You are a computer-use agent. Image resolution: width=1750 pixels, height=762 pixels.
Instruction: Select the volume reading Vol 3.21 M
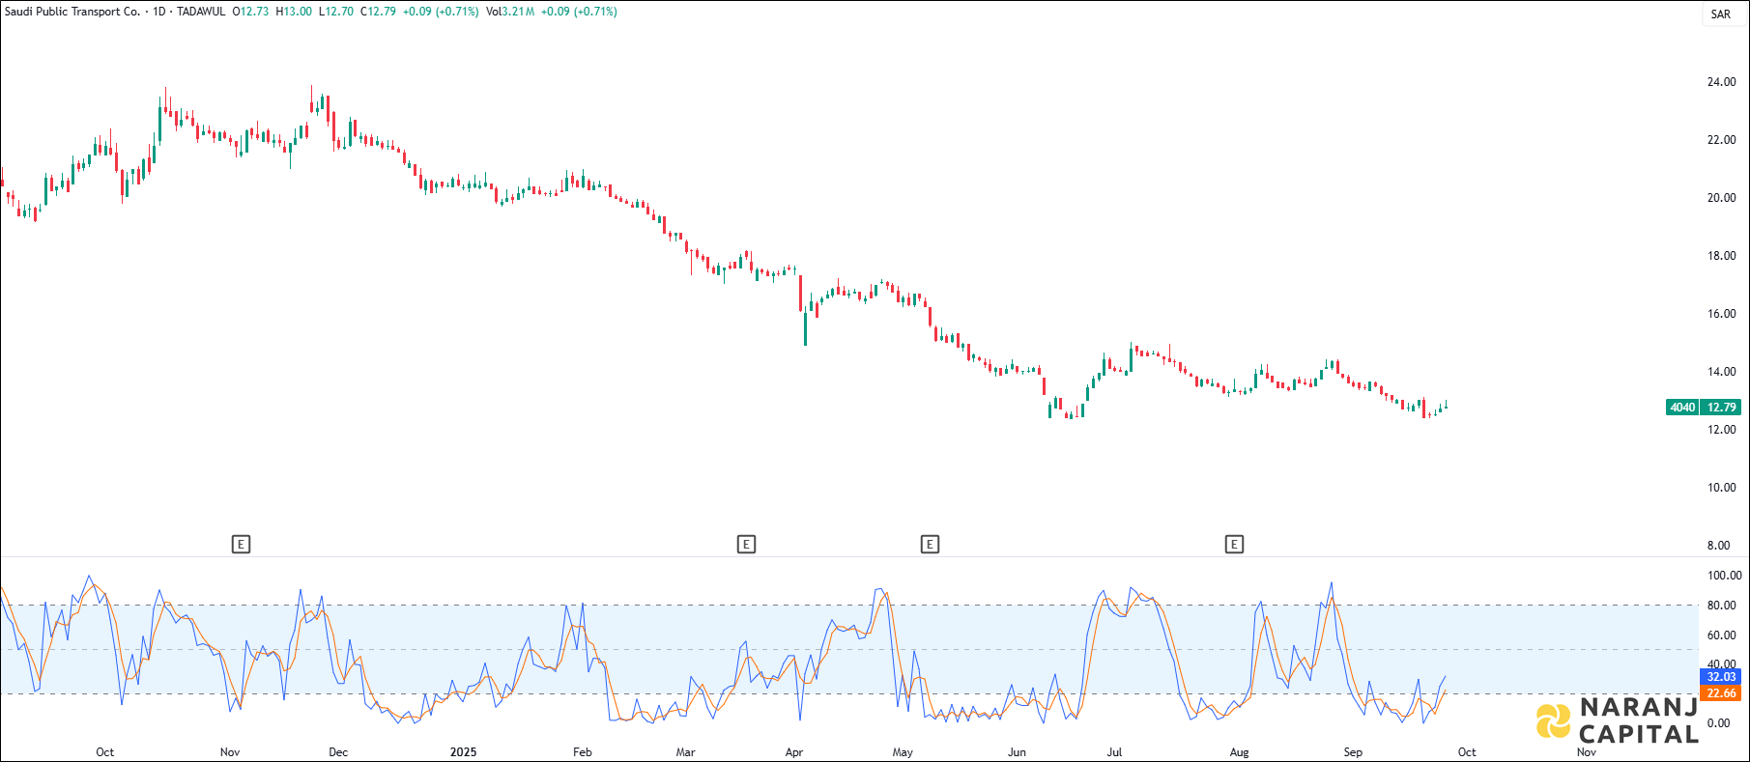click(x=510, y=12)
